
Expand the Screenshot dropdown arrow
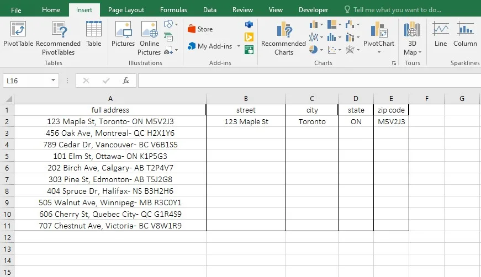point(176,50)
